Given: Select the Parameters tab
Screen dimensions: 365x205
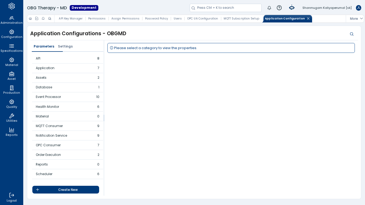Looking at the screenshot, I should tap(44, 46).
